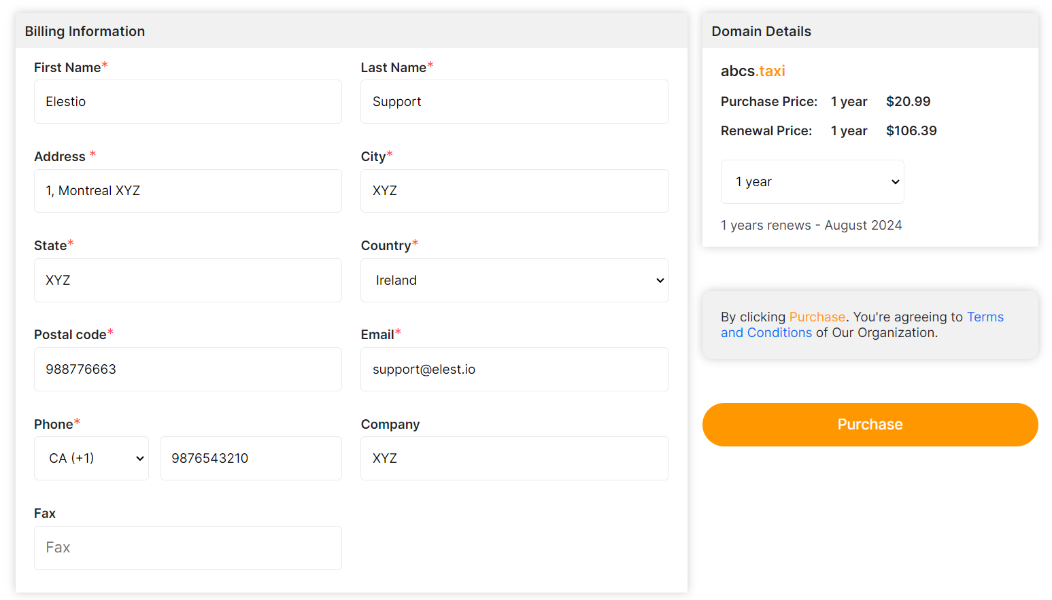Image resolution: width=1052 pixels, height=600 pixels.
Task: Focus the Address text field
Action: pyautogui.click(x=188, y=191)
